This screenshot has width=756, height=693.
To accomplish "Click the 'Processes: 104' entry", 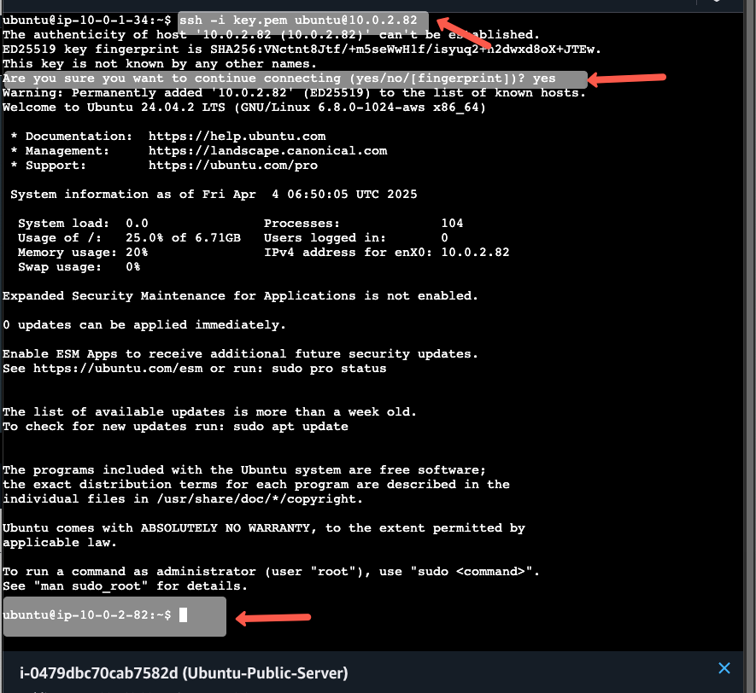I will coord(364,223).
